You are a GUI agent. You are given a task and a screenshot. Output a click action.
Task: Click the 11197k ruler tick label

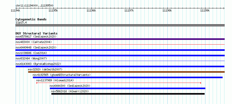coord(129,10)
